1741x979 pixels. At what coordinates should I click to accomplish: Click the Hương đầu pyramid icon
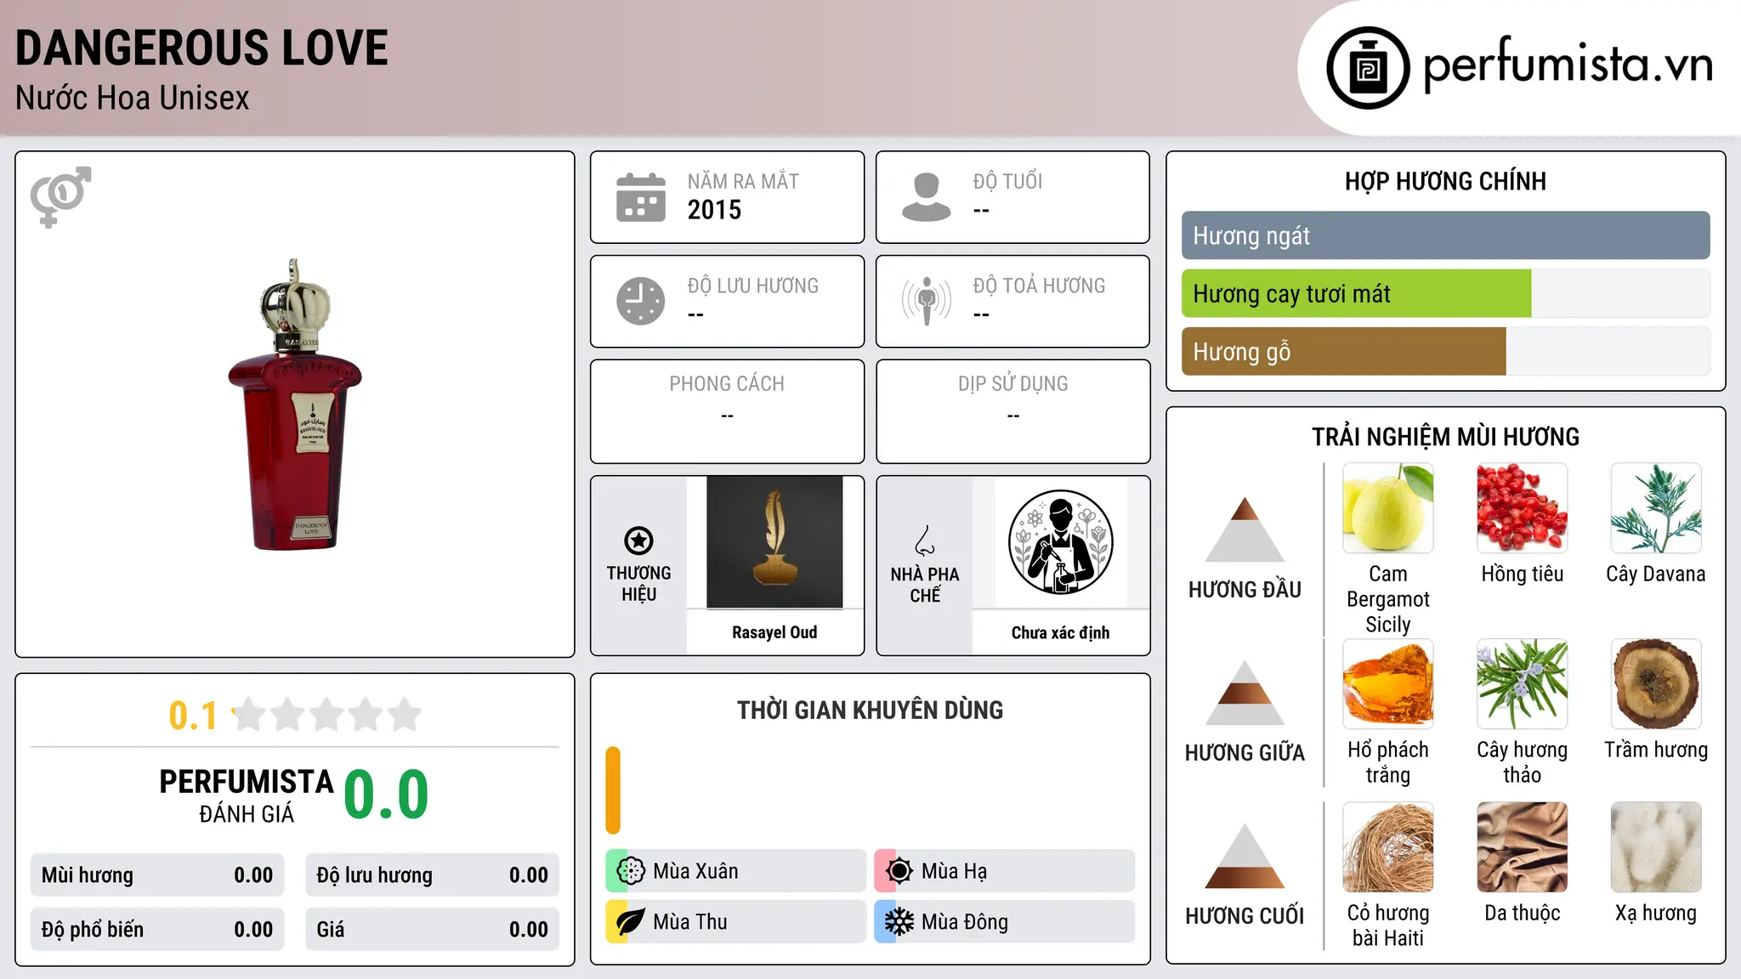[x=1245, y=529]
